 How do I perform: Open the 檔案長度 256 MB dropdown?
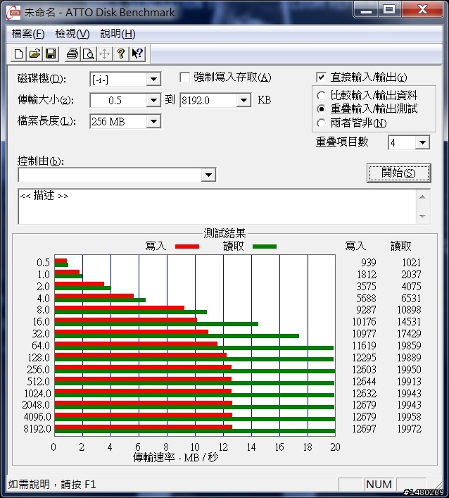[153, 121]
